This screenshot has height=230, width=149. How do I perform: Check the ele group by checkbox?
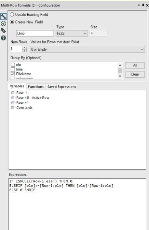coord(13,65)
